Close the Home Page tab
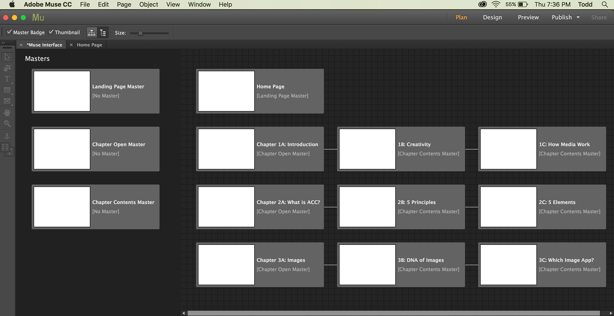 pos(71,45)
